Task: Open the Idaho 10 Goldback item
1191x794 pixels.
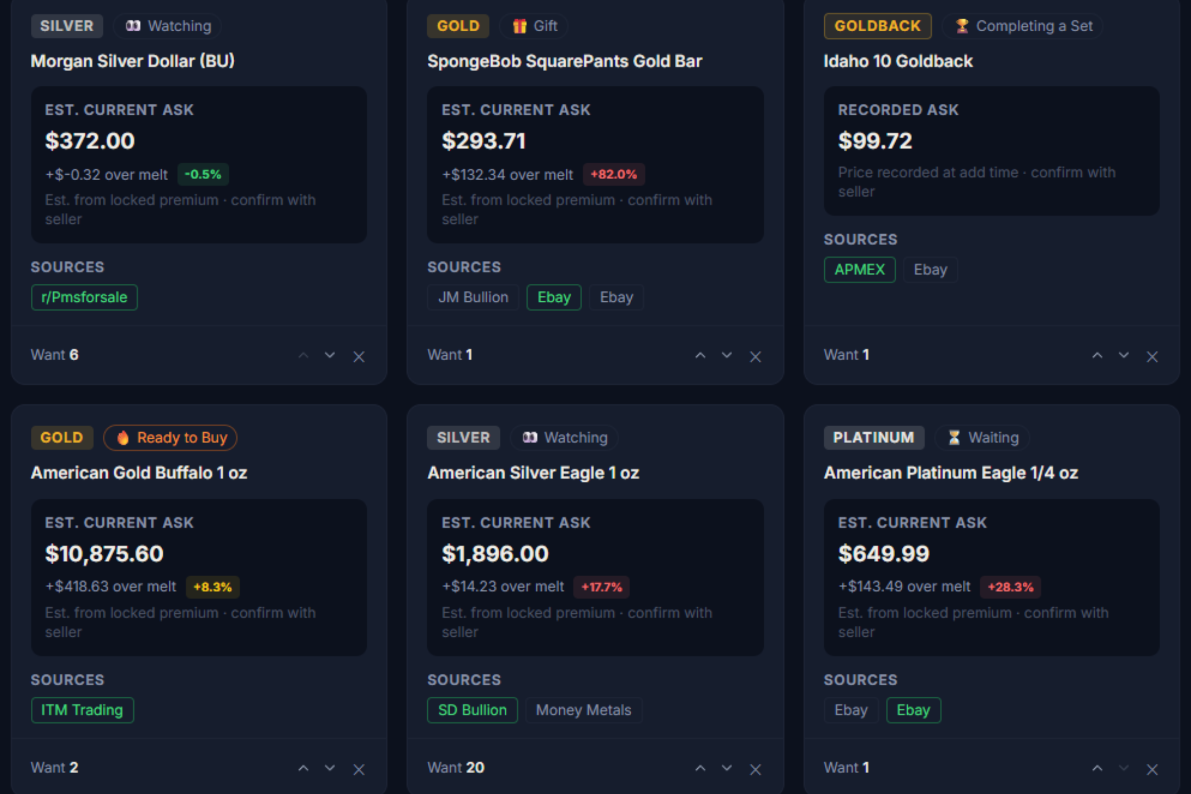Action: 898,61
